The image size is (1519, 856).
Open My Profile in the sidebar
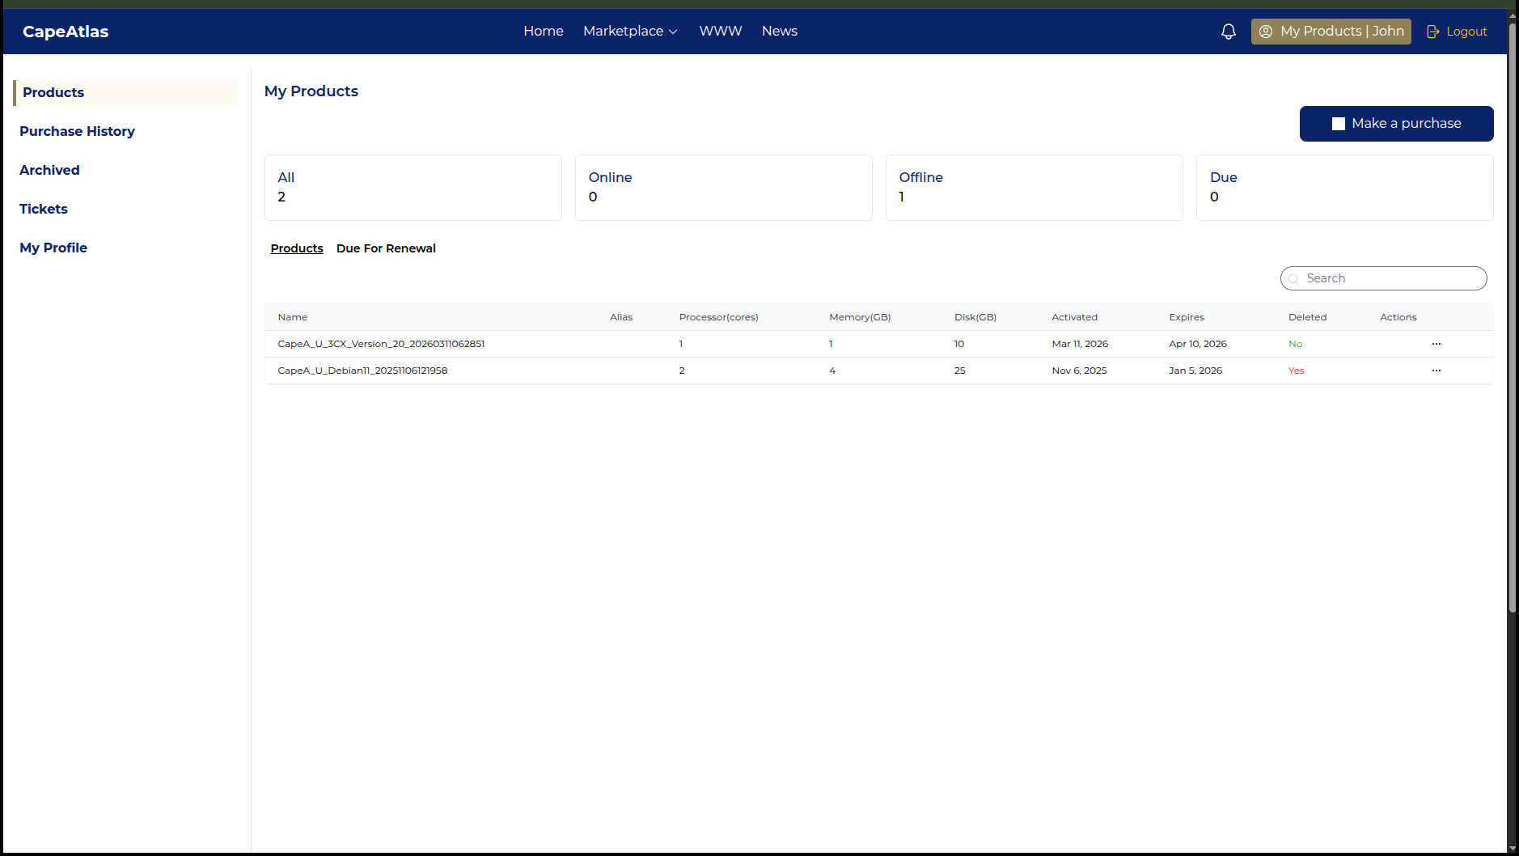point(53,248)
